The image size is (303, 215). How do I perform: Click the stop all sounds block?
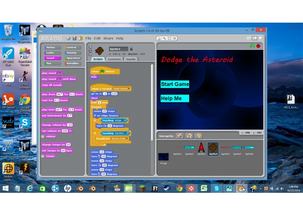tap(52, 85)
